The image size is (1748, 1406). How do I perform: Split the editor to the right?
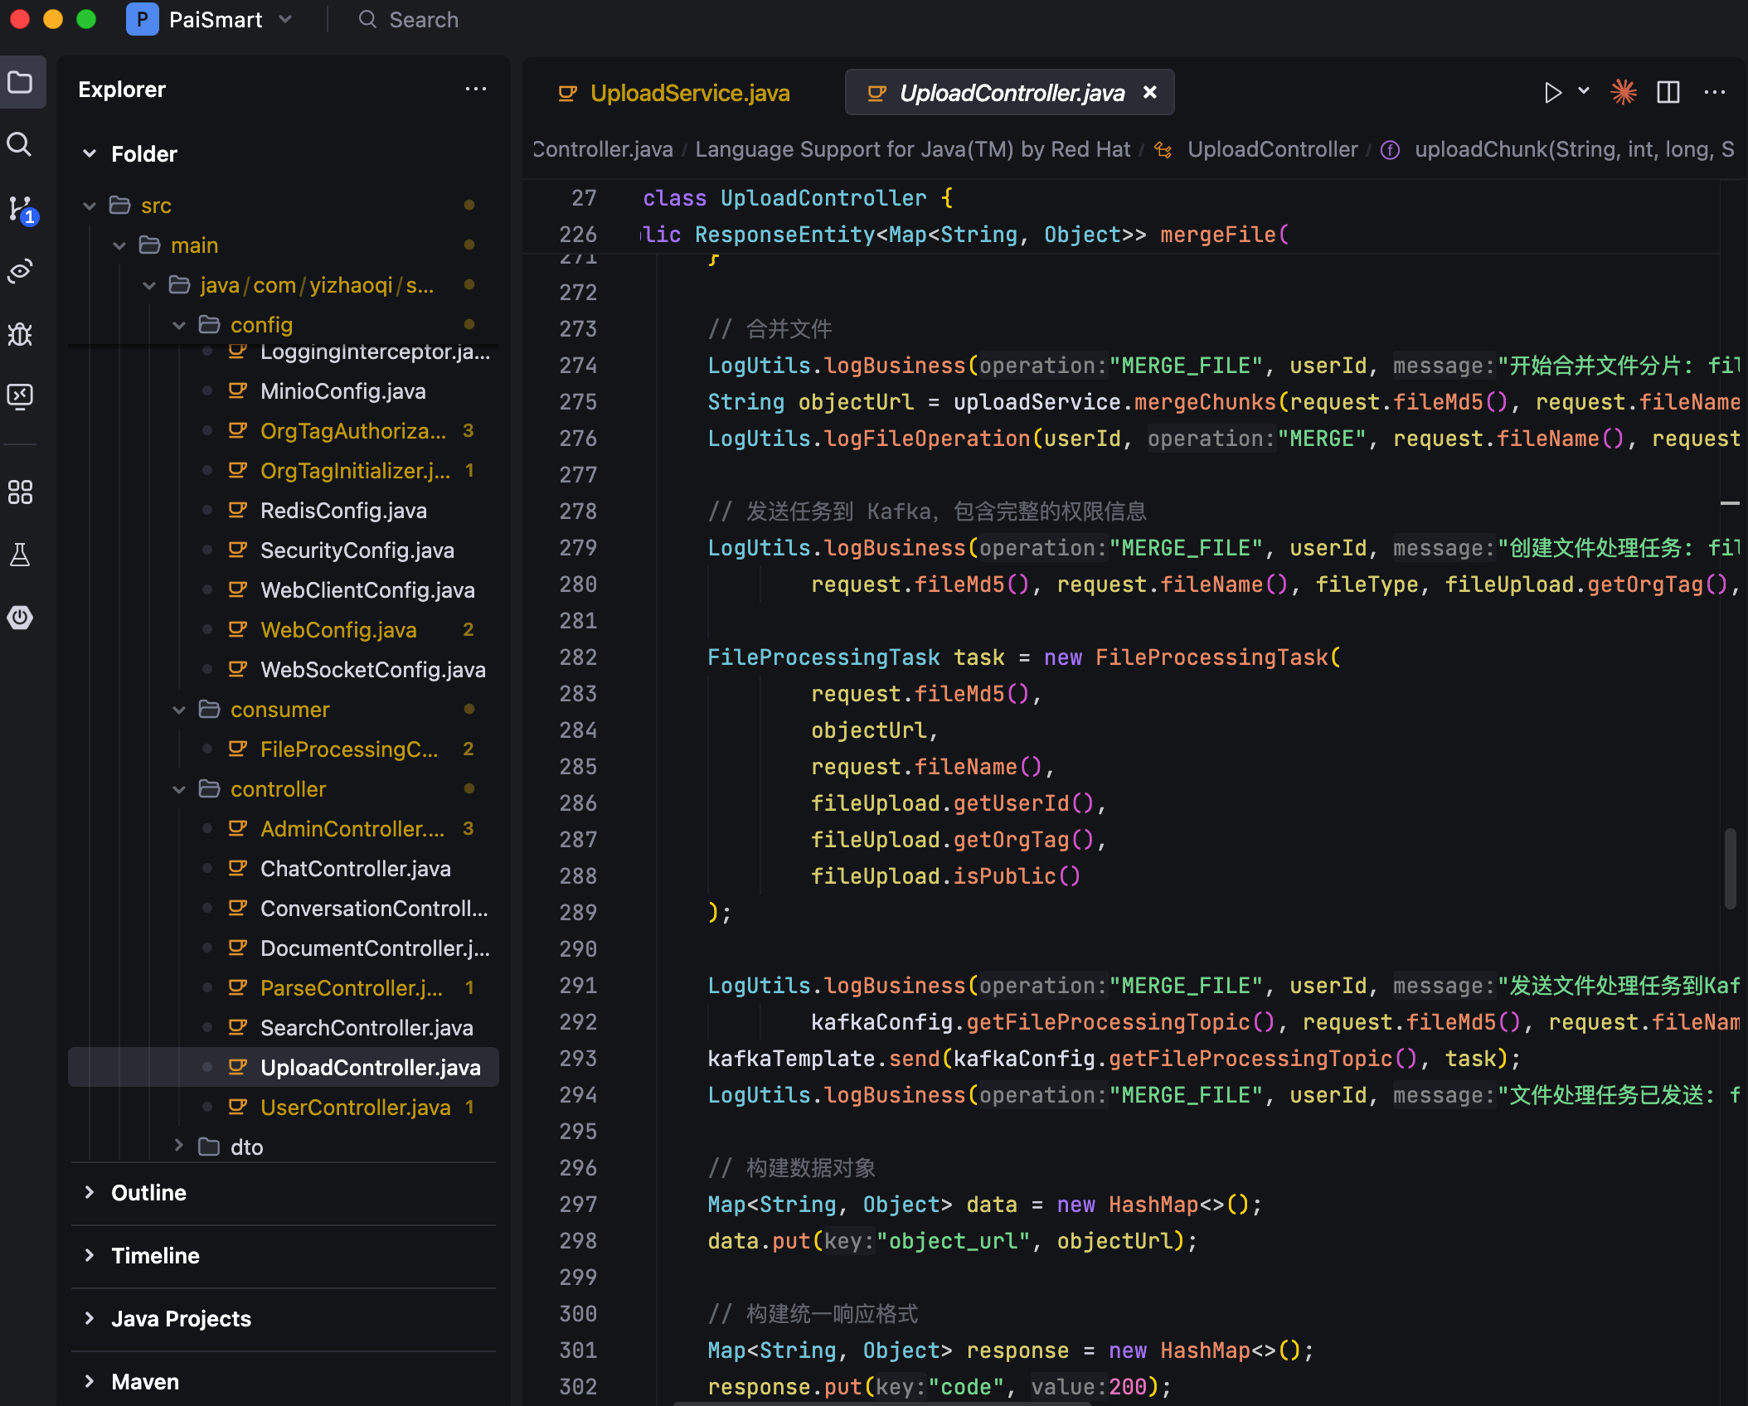1668,92
